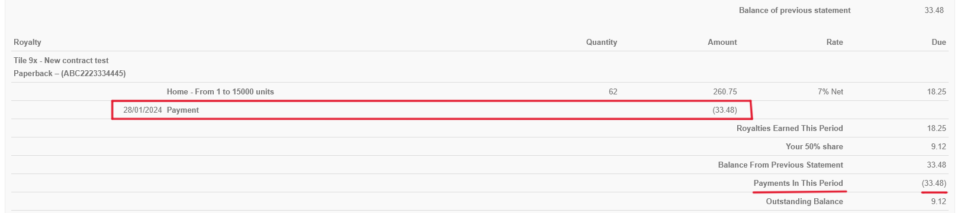Click the Payments In This Period label
The height and width of the screenshot is (213, 964).
(x=798, y=183)
